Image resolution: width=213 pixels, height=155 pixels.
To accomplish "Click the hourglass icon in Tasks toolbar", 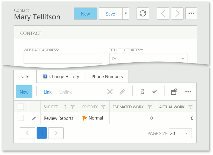I will [142, 92].
